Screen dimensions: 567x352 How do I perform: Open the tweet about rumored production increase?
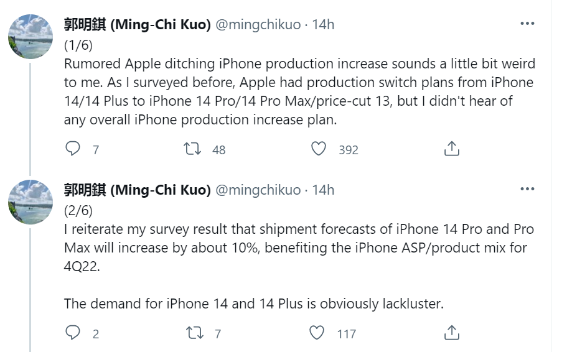click(299, 92)
